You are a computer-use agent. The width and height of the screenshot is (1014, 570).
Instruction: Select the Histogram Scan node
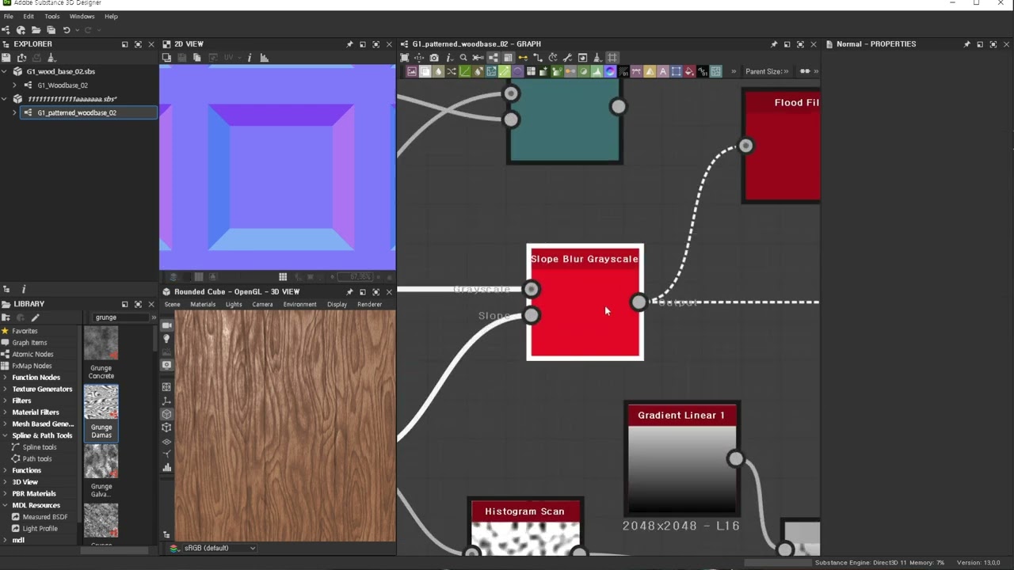click(527, 527)
